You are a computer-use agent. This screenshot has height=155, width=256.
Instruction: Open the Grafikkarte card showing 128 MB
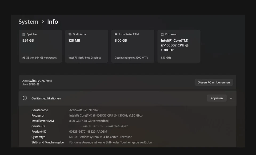(x=86, y=46)
